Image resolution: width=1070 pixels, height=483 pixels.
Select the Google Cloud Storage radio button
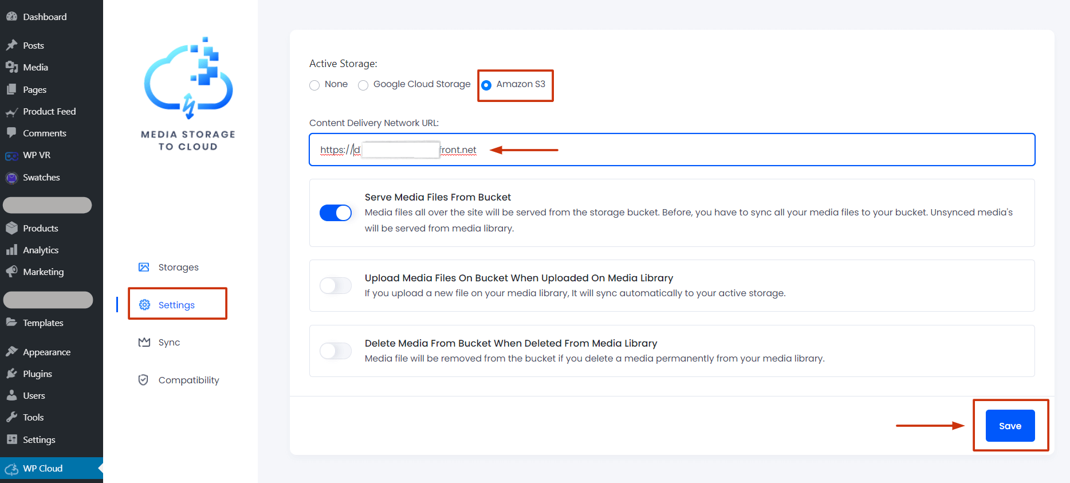[363, 85]
